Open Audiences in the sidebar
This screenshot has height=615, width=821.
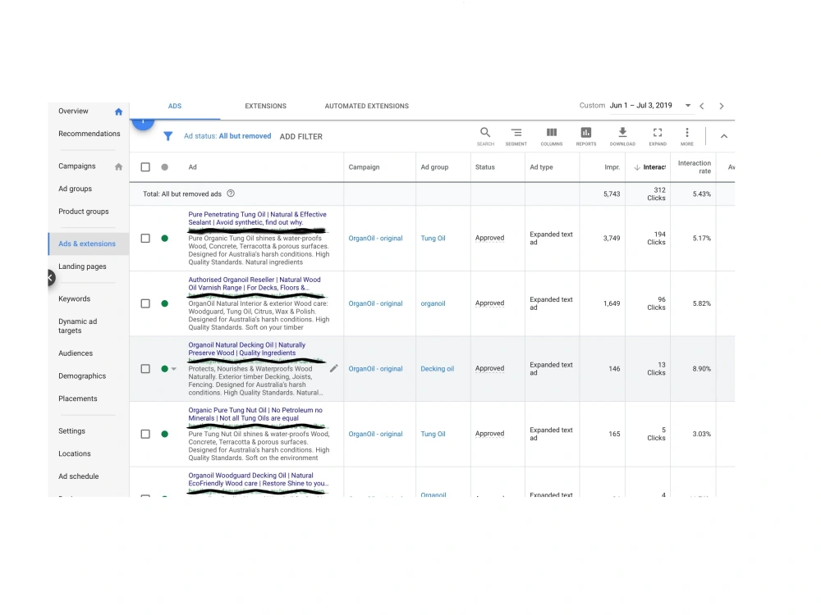(76, 353)
